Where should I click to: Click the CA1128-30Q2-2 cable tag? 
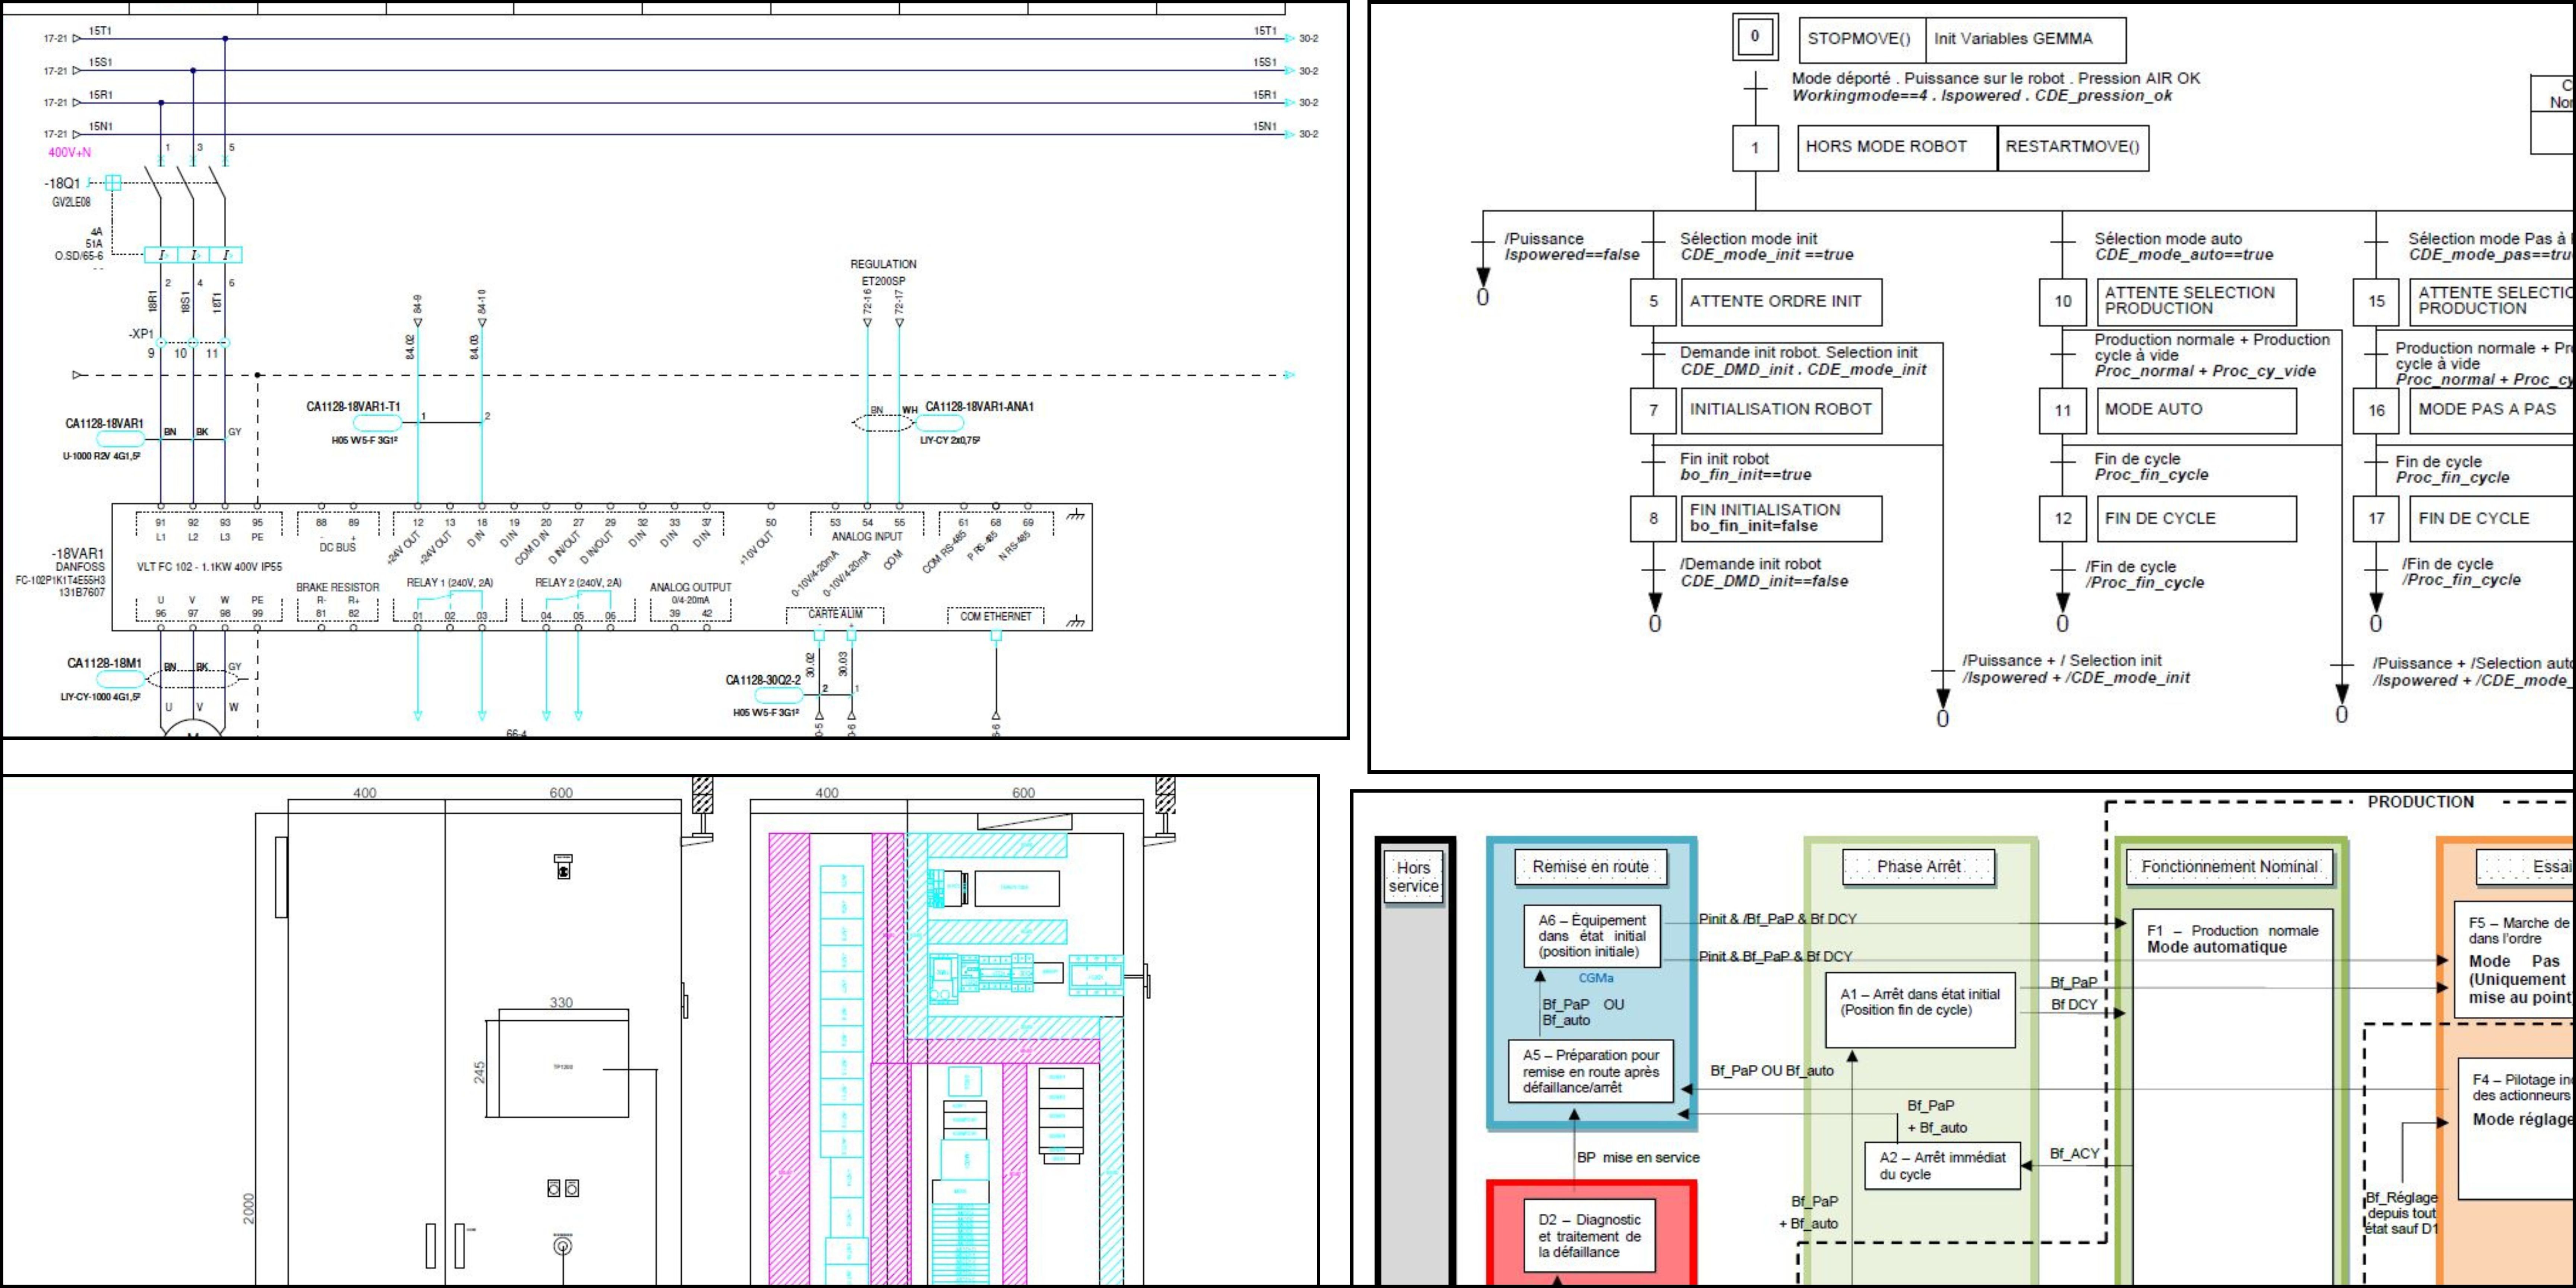click(778, 695)
